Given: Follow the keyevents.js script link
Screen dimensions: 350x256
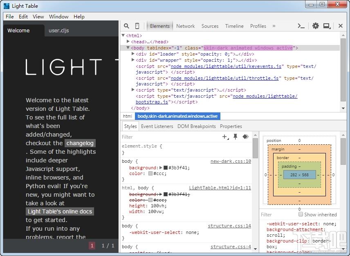Looking at the screenshot, I should click(226, 66).
